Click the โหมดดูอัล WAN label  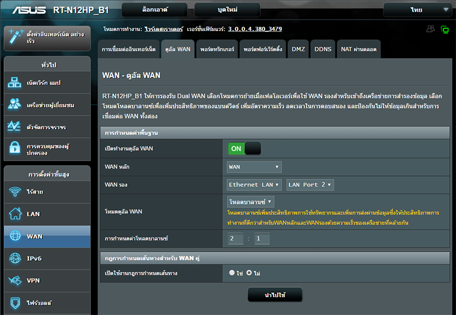point(123,211)
